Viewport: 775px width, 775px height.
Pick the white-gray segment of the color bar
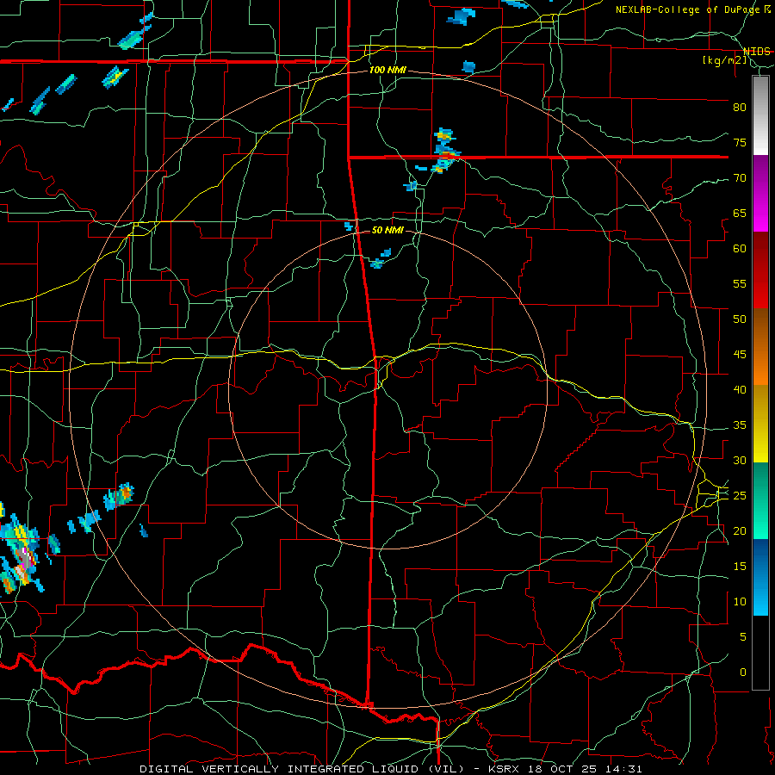[x=760, y=115]
